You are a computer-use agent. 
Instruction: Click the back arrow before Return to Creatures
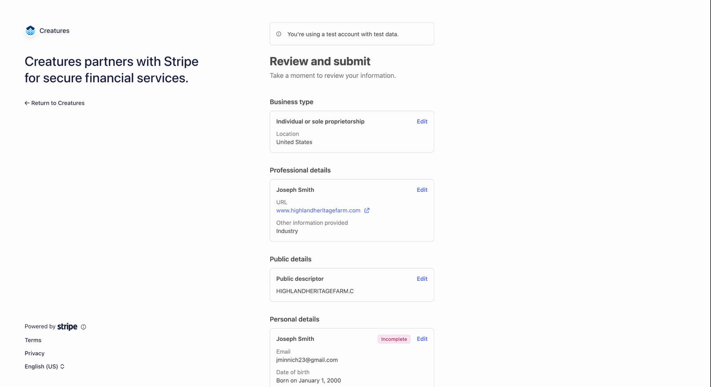27,103
